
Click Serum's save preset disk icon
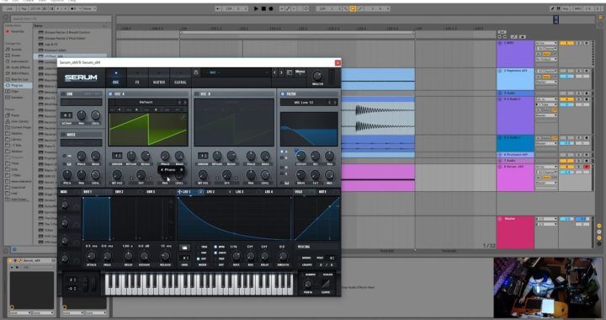pyautogui.click(x=196, y=72)
